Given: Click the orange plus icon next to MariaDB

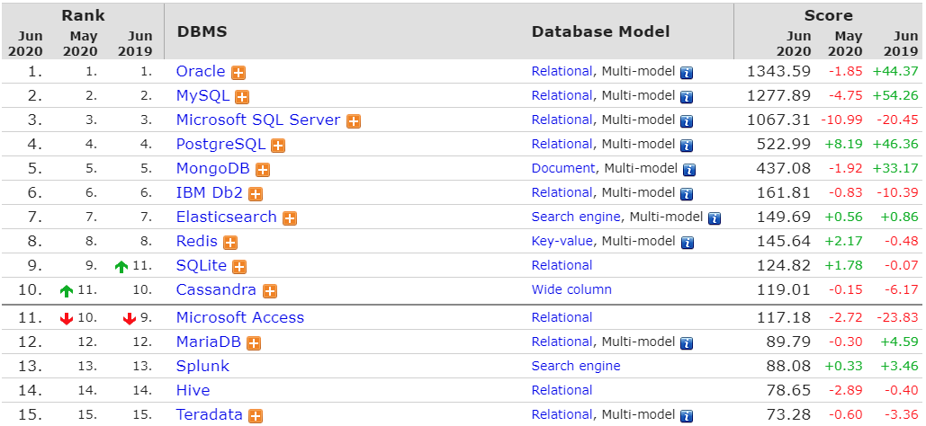Looking at the screenshot, I should click(x=254, y=343).
